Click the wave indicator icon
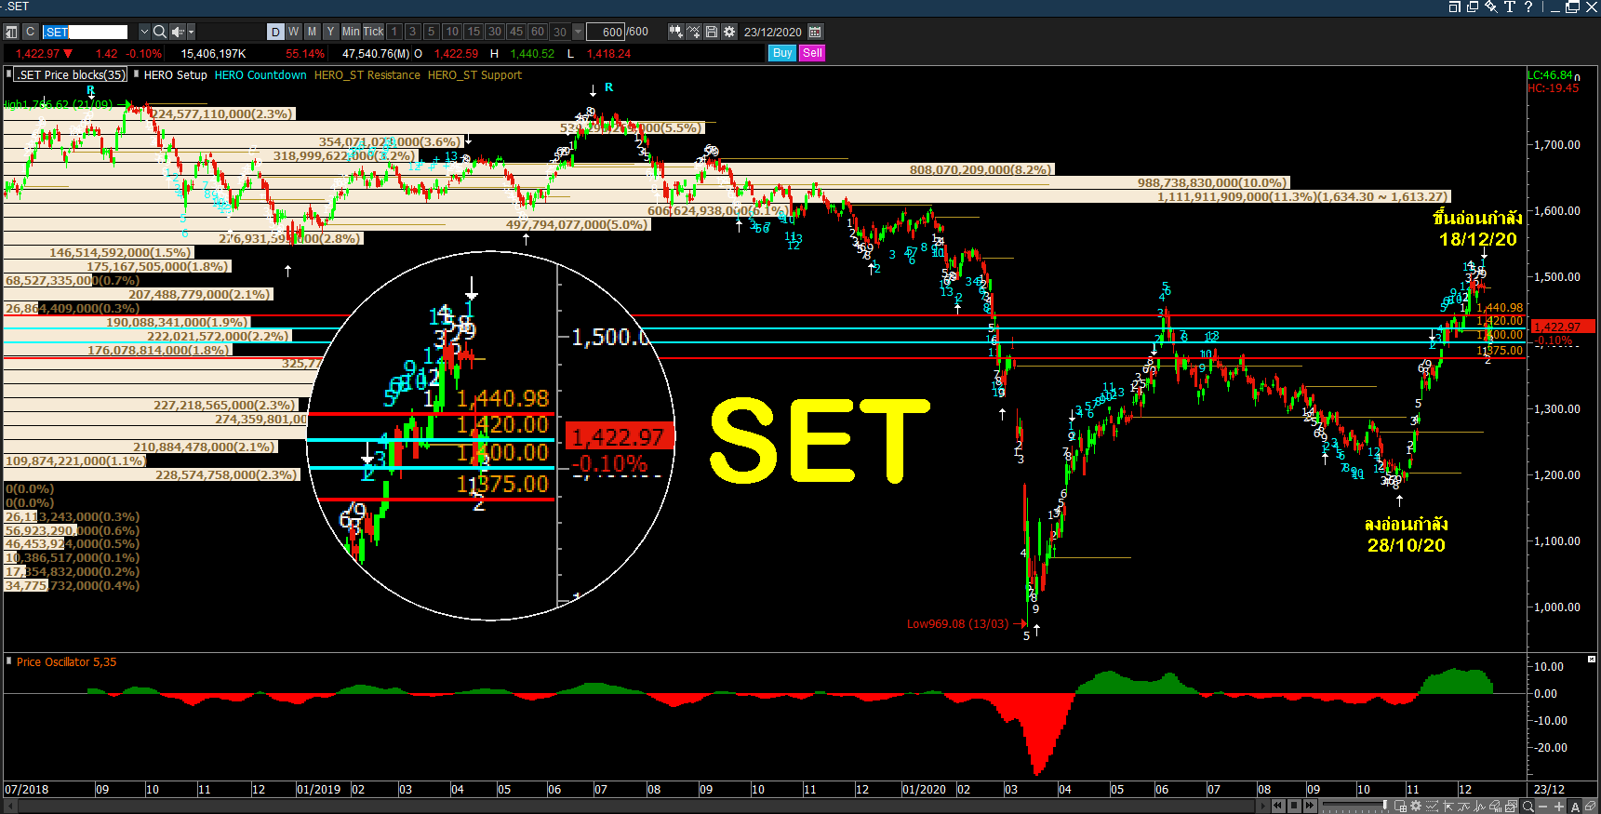The width and height of the screenshot is (1601, 814). (x=1479, y=806)
